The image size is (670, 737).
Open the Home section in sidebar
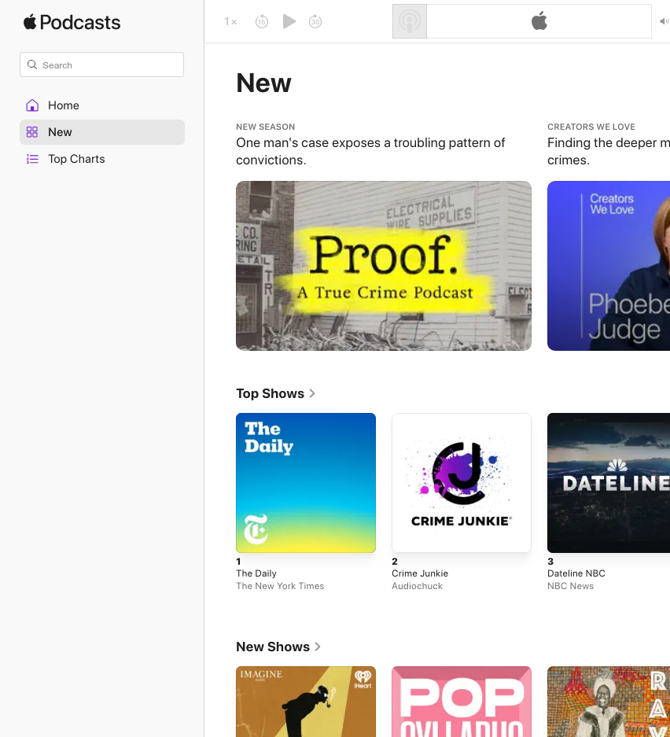coord(102,105)
